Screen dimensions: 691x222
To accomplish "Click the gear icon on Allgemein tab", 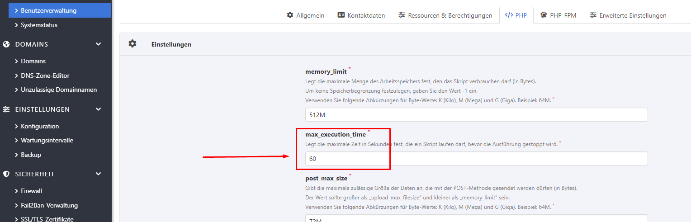I will pos(290,15).
